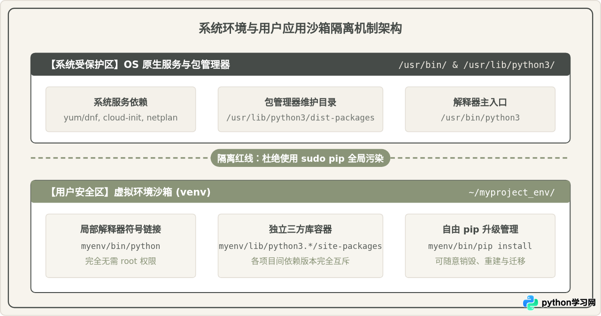Select the path /usr/bin/python3
The image size is (601, 316).
pos(480,118)
